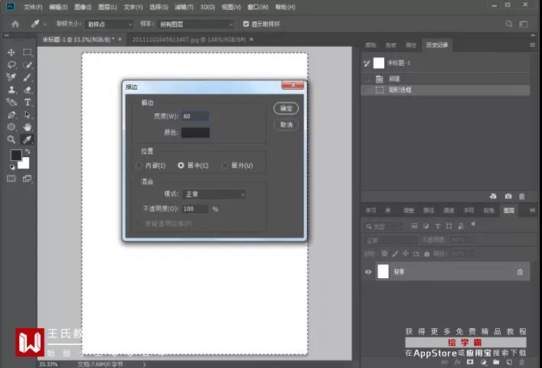542x368 pixels.
Task: Select the Pen tool
Action: 11,114
